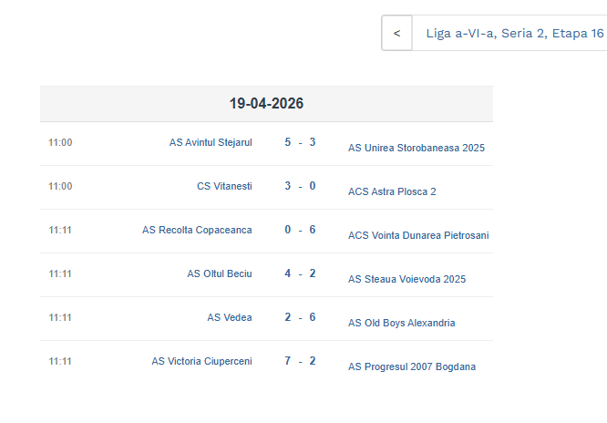Open the 3 - 0 match result
This screenshot has height=423, width=607.
click(300, 186)
